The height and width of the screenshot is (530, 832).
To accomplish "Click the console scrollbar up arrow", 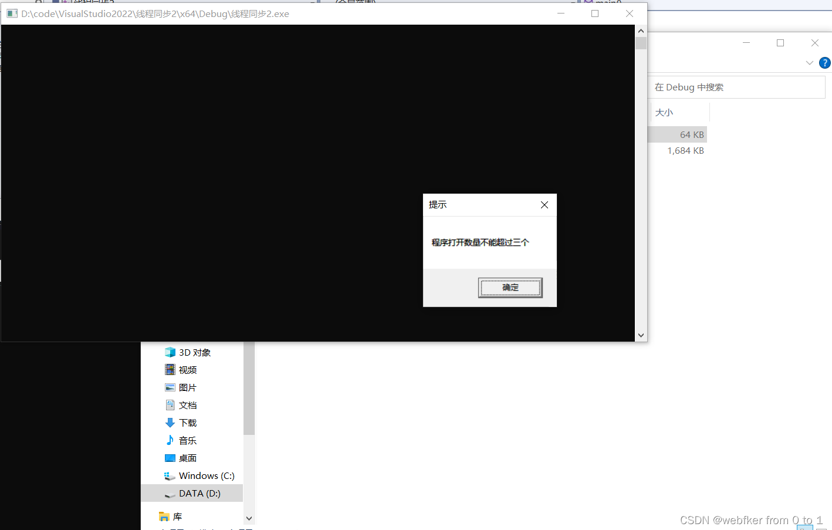I will [641, 31].
